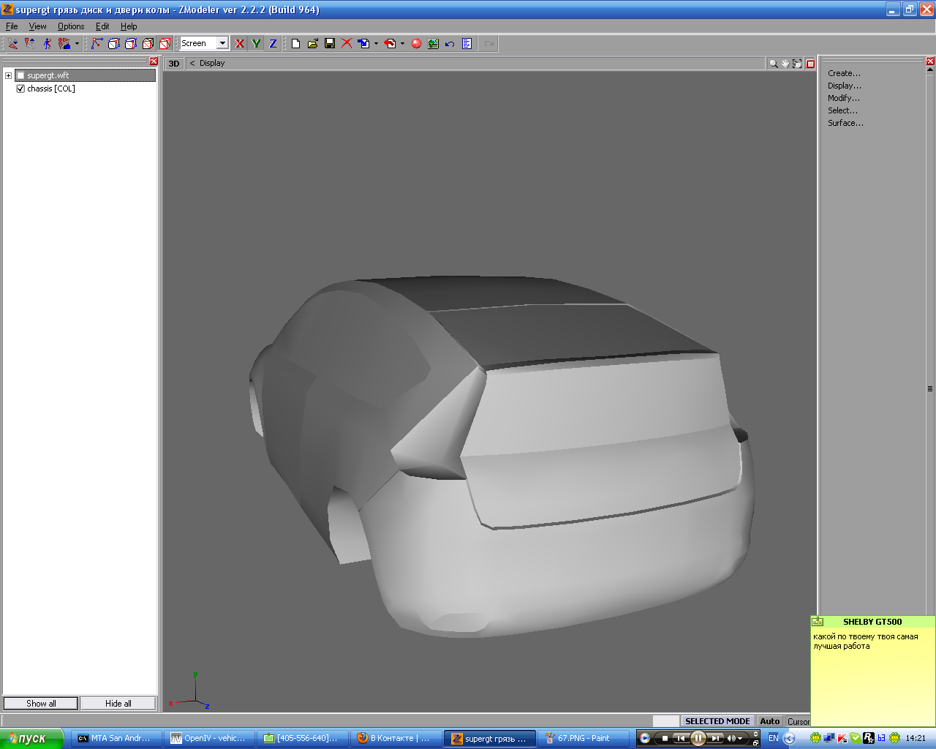
Task: Toggle SELECTED MODE in the status bar
Action: click(x=717, y=721)
